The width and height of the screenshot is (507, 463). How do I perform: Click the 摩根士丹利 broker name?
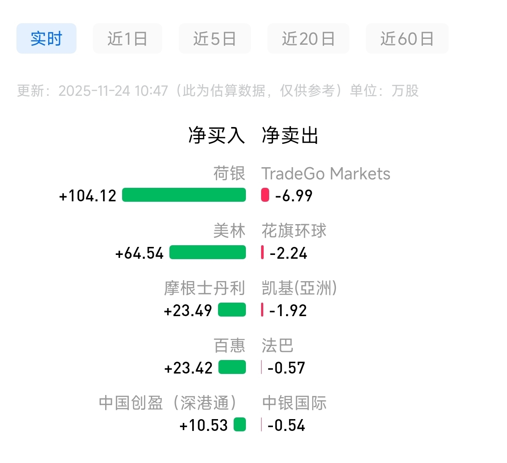tap(204, 288)
